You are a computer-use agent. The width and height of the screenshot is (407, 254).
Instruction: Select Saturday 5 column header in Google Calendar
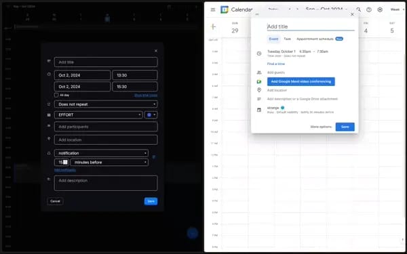coord(392,28)
